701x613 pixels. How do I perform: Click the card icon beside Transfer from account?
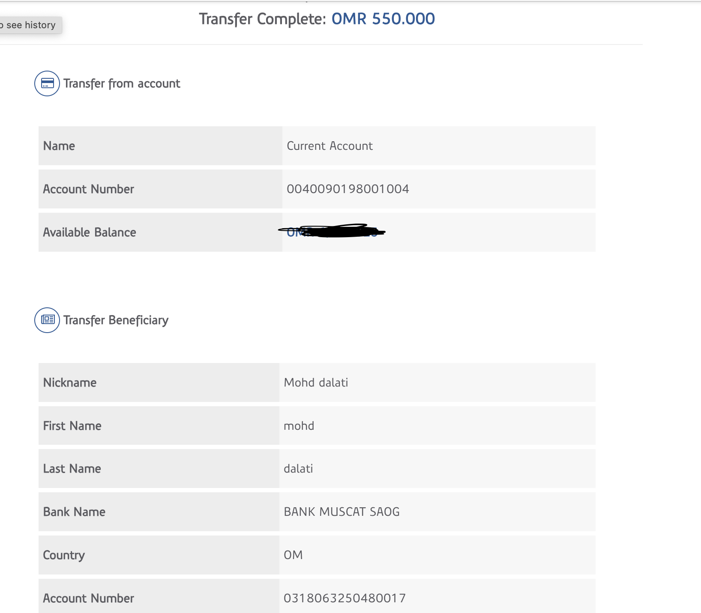point(47,83)
